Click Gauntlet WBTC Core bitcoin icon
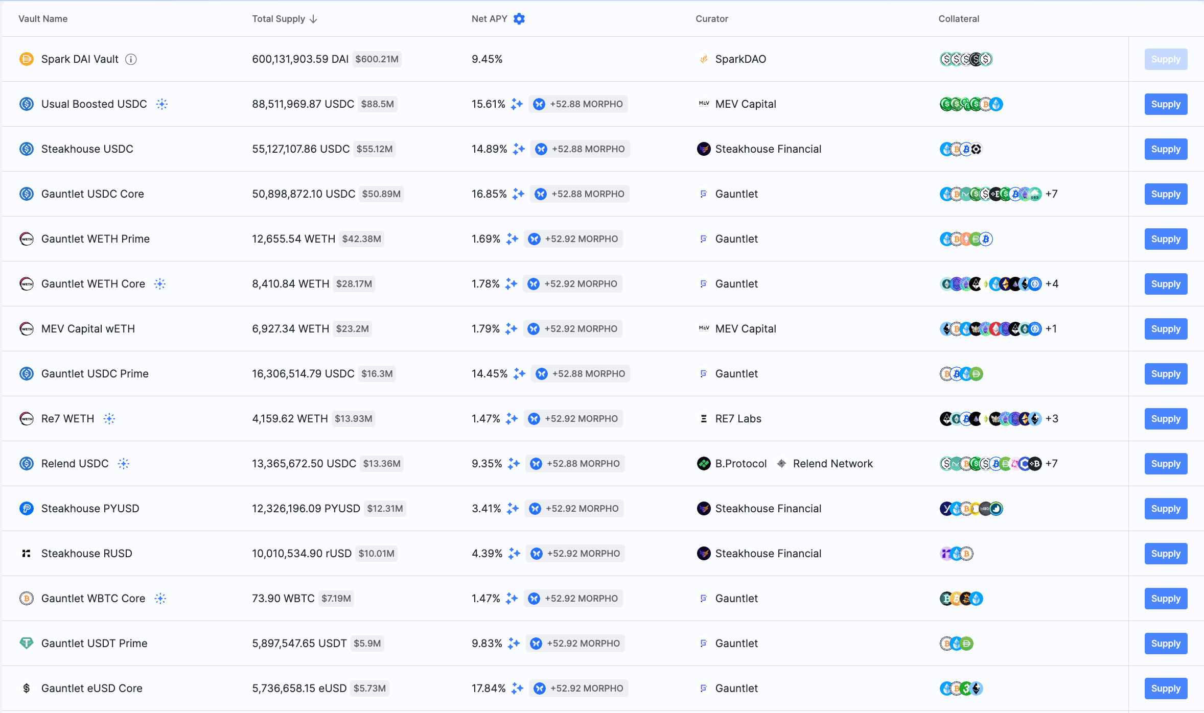Screen dimensions: 1204x713 [27, 599]
